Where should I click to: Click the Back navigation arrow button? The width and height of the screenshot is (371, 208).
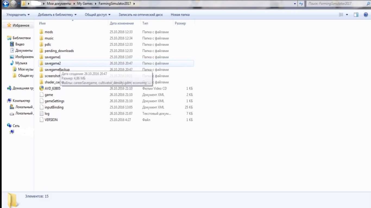[x=6, y=4]
